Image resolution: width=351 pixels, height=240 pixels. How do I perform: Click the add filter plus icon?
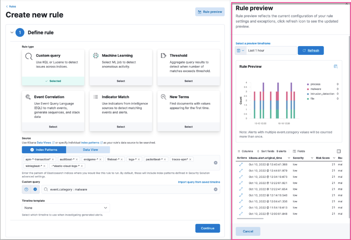pos(35,189)
